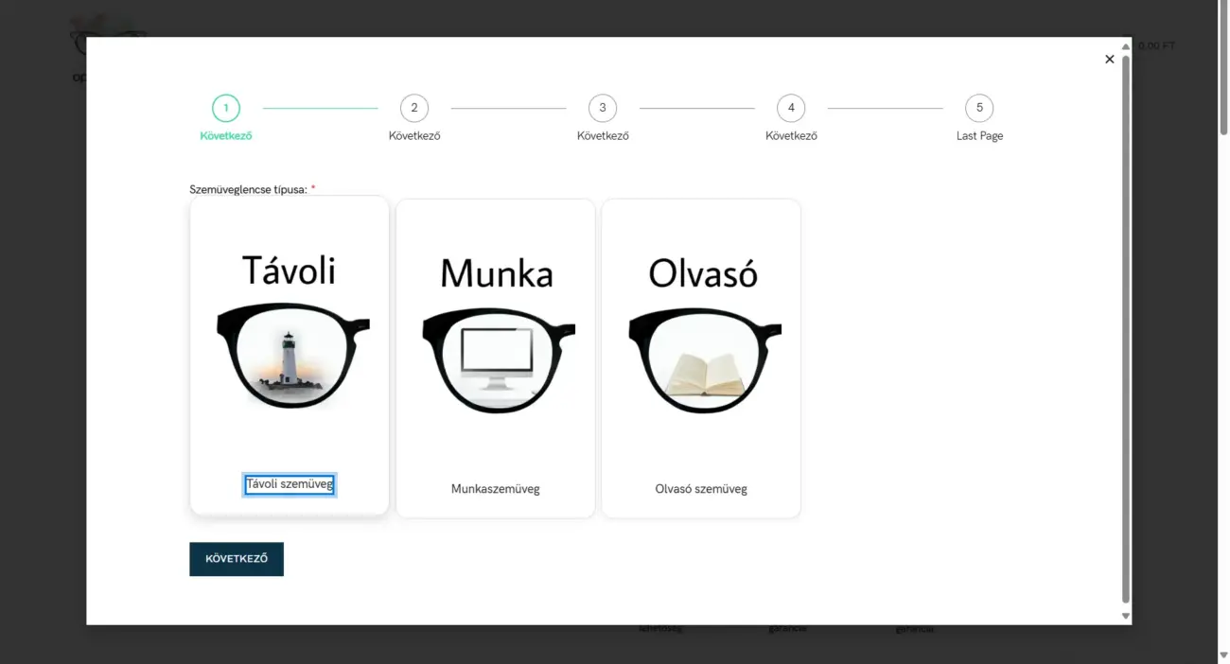Jump to step 5 Last Page circle
This screenshot has width=1230, height=664.
(x=979, y=108)
